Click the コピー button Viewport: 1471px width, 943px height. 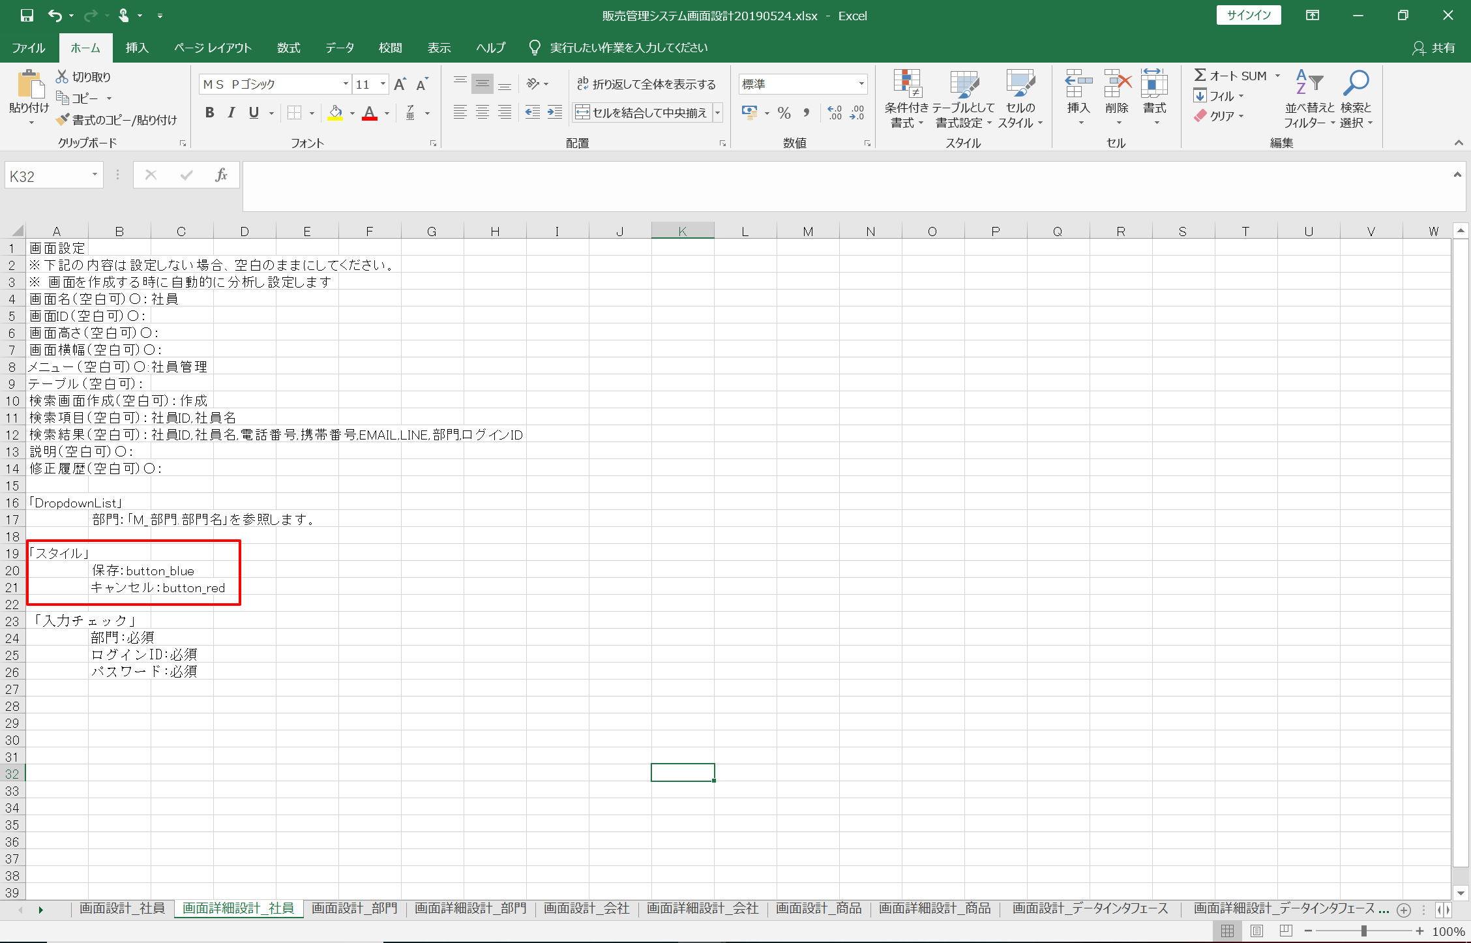78,98
